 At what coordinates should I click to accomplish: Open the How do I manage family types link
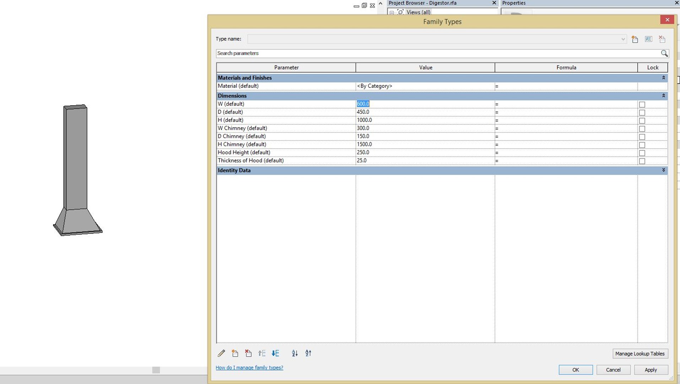click(249, 368)
